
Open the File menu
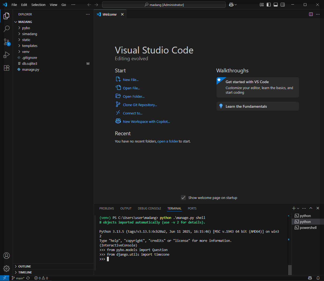coord(14,5)
